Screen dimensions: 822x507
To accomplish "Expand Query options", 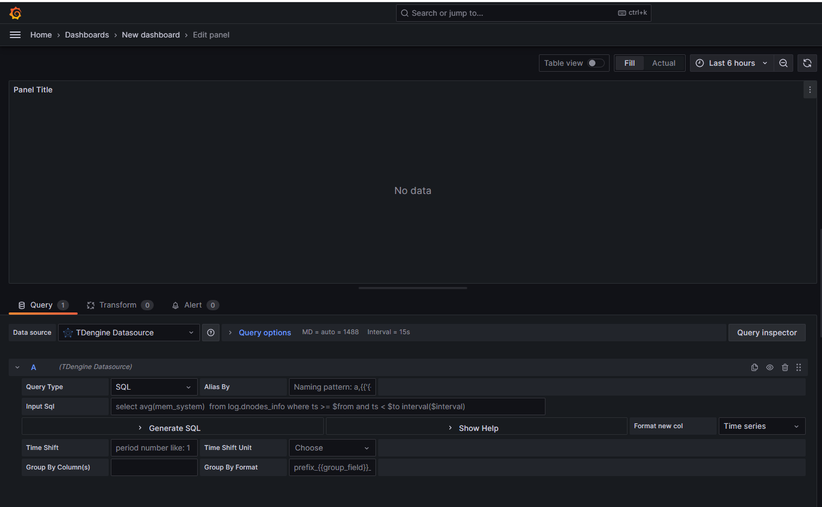I will 265,333.
